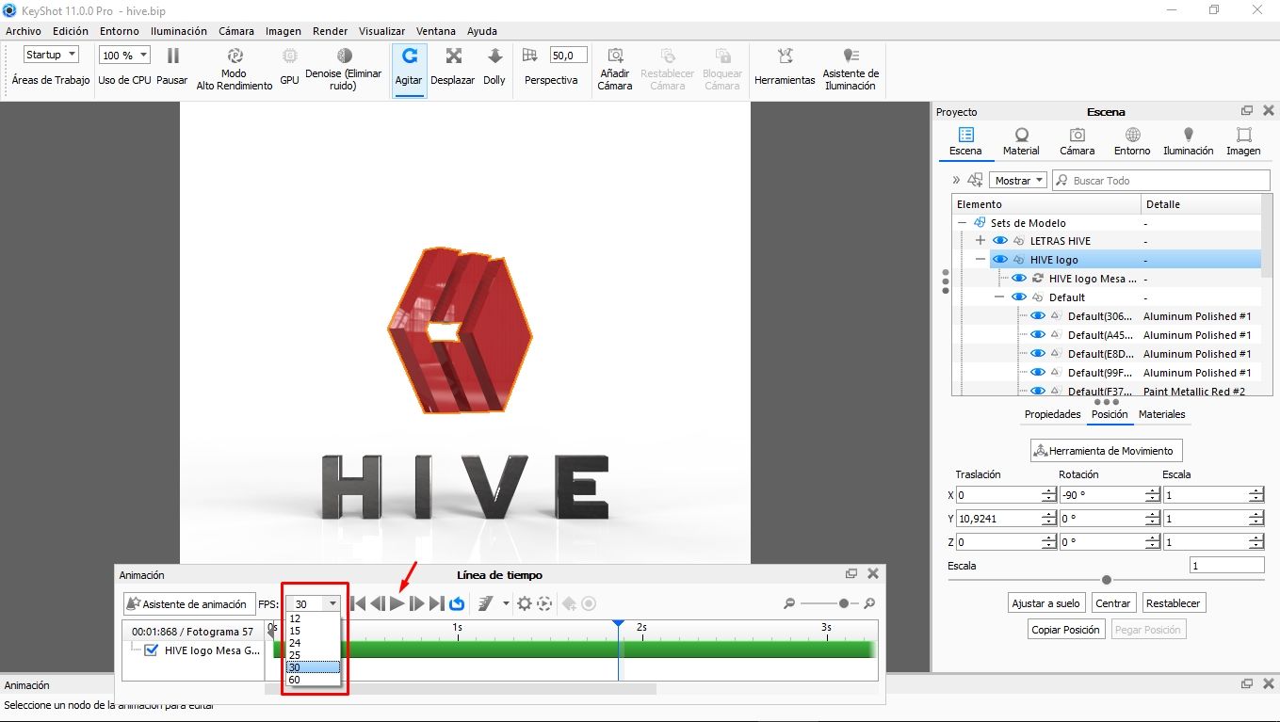1280x722 pixels.
Task: Click the Centrar button
Action: [1112, 603]
